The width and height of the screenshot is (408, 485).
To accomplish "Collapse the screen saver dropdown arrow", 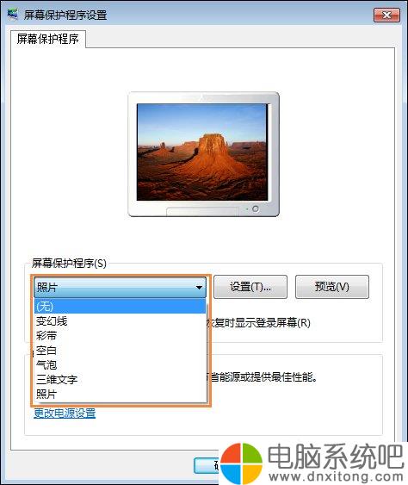I will point(200,288).
